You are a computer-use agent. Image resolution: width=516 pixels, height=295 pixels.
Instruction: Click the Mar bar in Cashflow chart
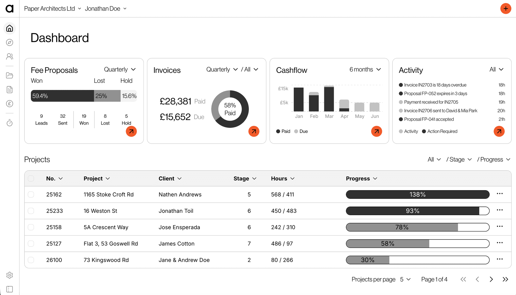click(x=329, y=99)
